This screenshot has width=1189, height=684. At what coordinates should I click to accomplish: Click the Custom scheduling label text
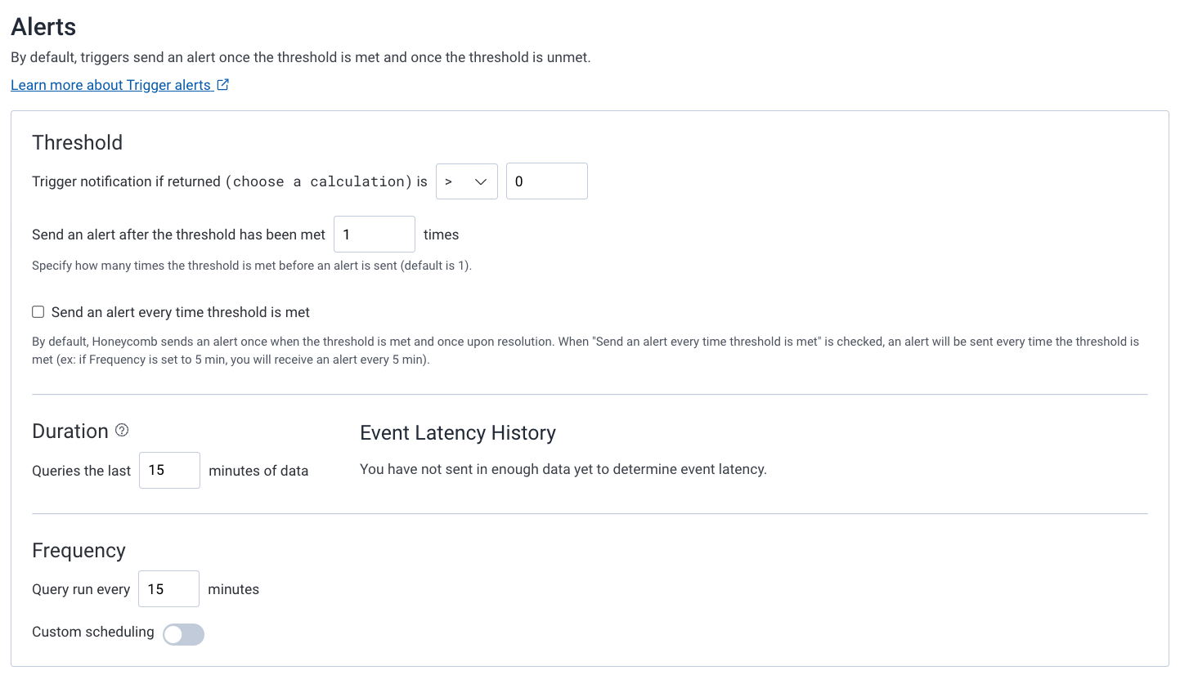(x=93, y=632)
